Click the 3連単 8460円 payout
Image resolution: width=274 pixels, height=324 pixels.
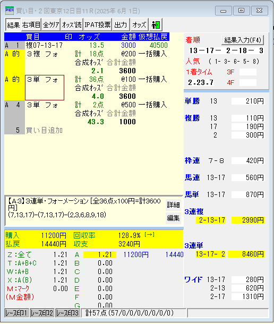[246, 254]
